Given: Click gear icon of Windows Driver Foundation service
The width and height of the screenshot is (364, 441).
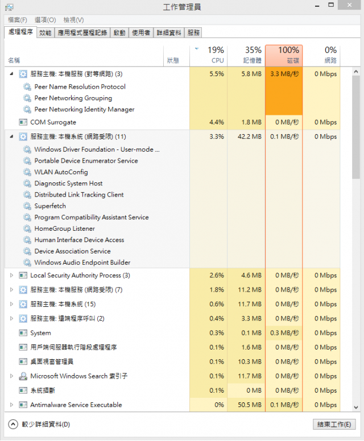Looking at the screenshot, I should [27, 149].
